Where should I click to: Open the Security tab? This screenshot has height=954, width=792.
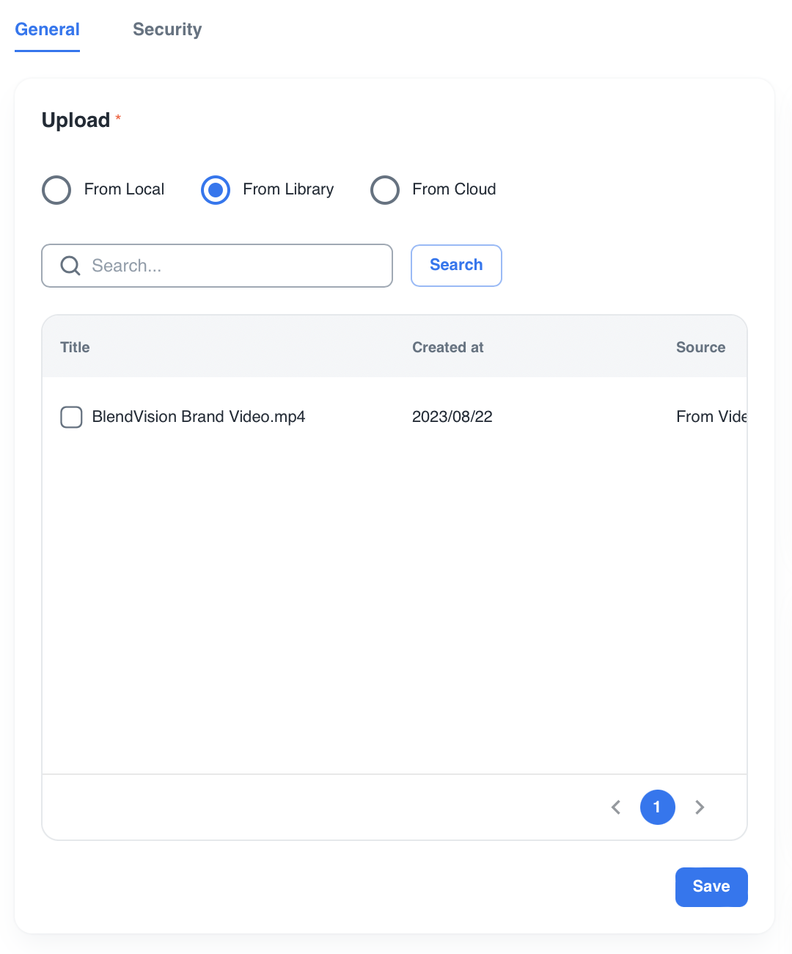(x=167, y=29)
